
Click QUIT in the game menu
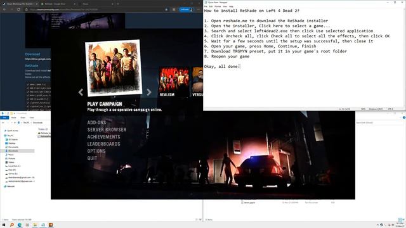[x=92, y=158]
